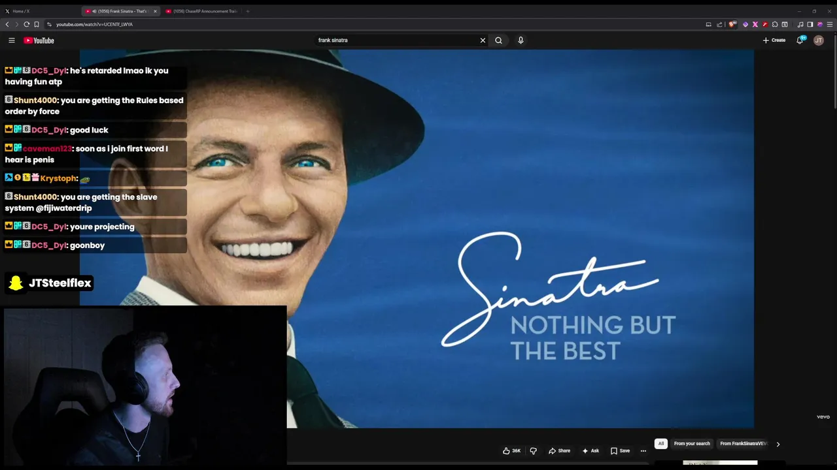Mute the Frank Sinatra tab audio
The height and width of the screenshot is (470, 837).
pyautogui.click(x=94, y=11)
